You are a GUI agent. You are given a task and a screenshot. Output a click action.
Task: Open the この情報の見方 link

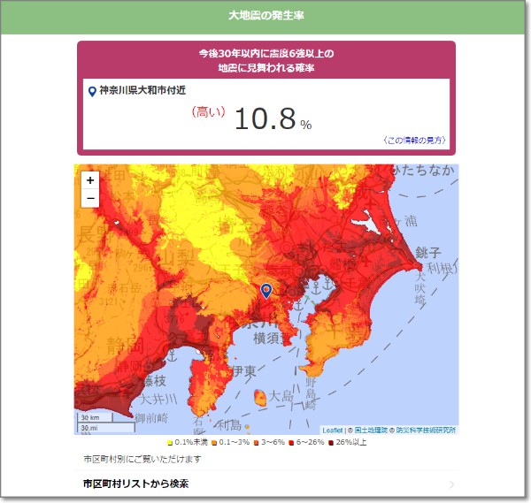pos(414,141)
